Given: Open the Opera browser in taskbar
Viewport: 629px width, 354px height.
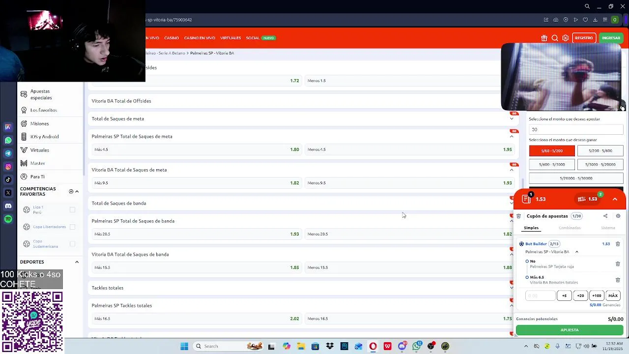Looking at the screenshot, I should click(373, 346).
